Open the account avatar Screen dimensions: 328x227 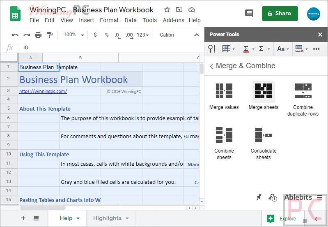click(313, 14)
